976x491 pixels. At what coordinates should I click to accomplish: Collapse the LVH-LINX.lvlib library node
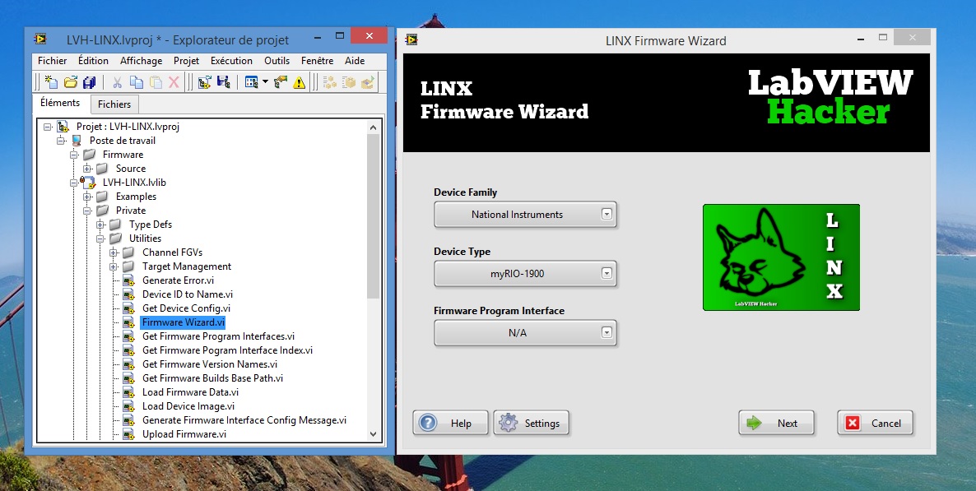click(74, 183)
